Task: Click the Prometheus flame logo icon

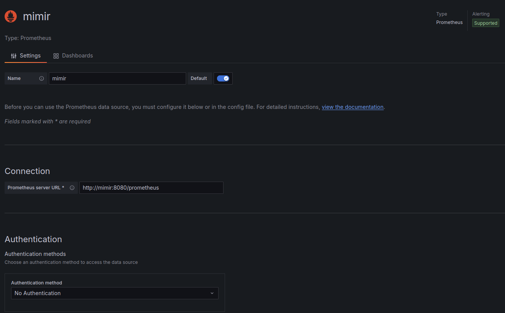Action: pos(11,16)
